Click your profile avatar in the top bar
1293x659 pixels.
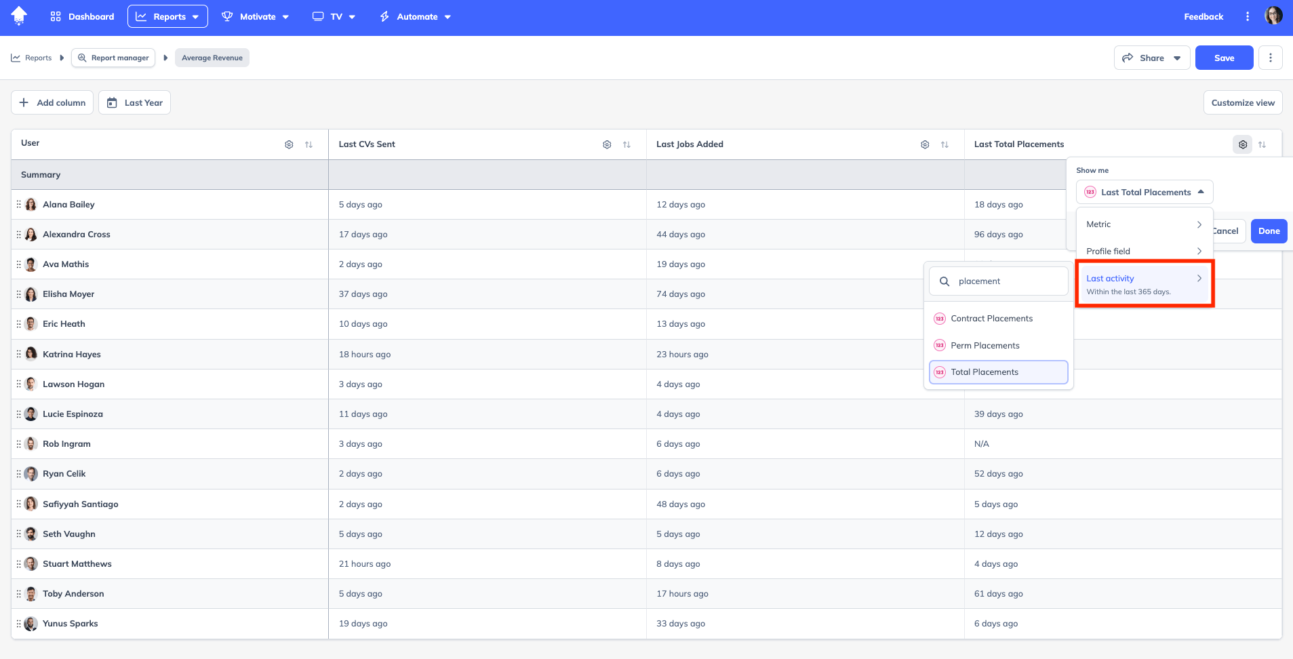click(1273, 16)
